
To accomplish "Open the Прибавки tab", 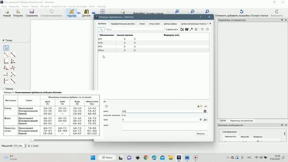I will (102, 24).
